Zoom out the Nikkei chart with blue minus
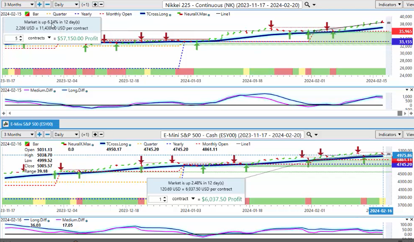Viewport: 414px width, 242px height. pyautogui.click(x=48, y=5)
